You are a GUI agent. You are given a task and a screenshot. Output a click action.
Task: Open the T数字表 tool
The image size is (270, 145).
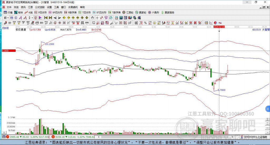(x=114, y=13)
